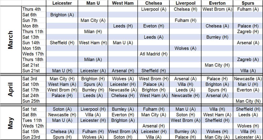Select the Leicester column header
Screen dimensions: 263x140
tap(62, 3)
